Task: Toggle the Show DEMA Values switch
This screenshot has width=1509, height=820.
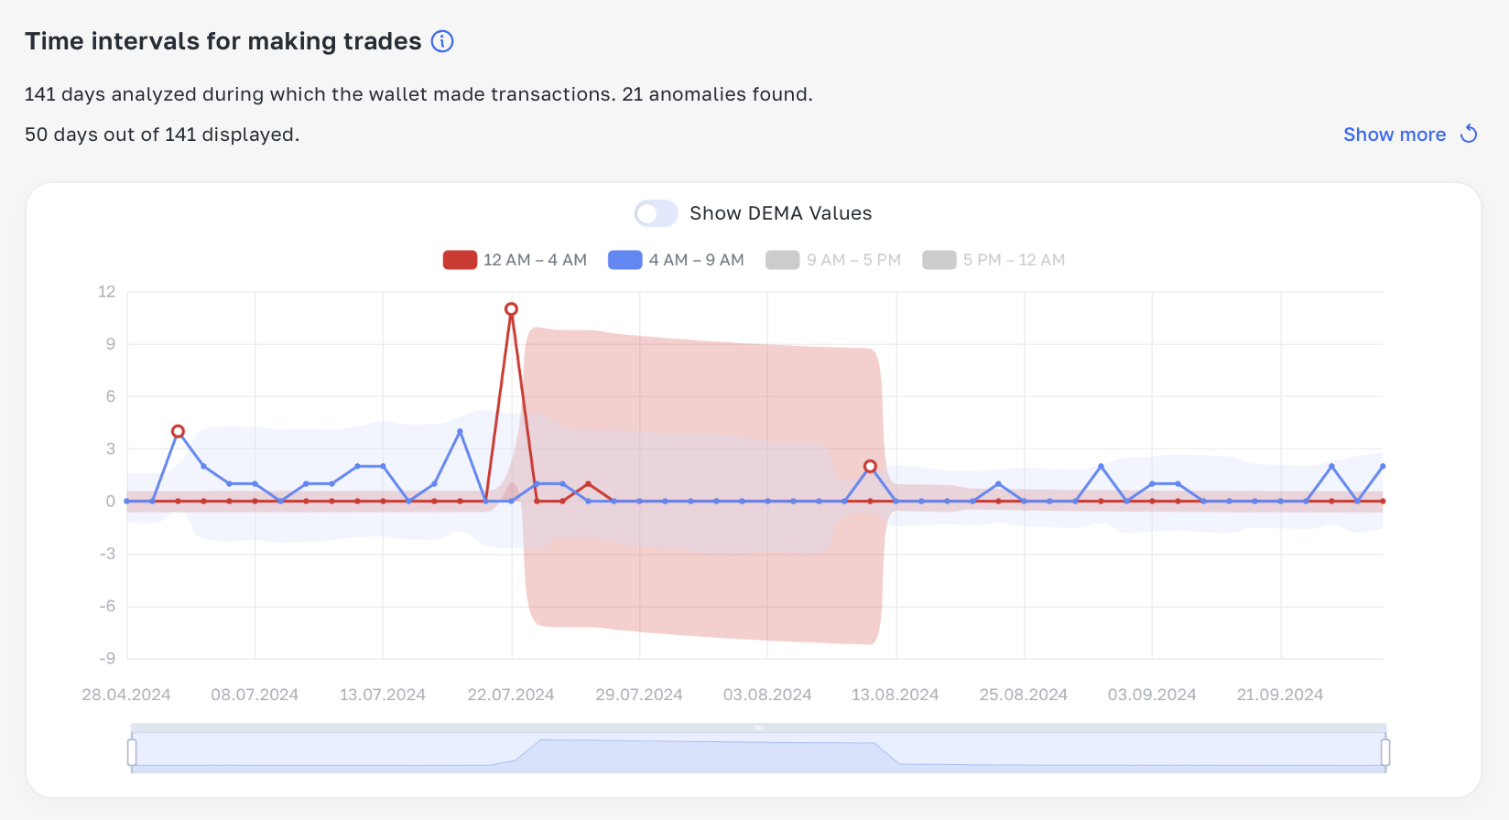Action: pos(657,213)
